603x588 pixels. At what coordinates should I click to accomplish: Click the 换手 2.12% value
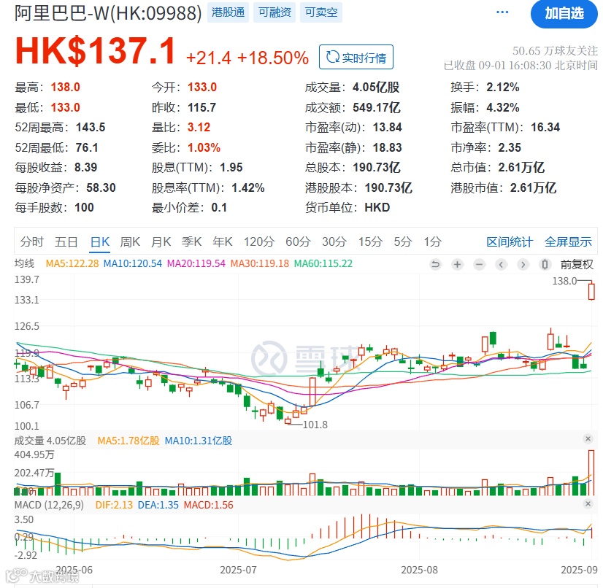tap(503, 88)
